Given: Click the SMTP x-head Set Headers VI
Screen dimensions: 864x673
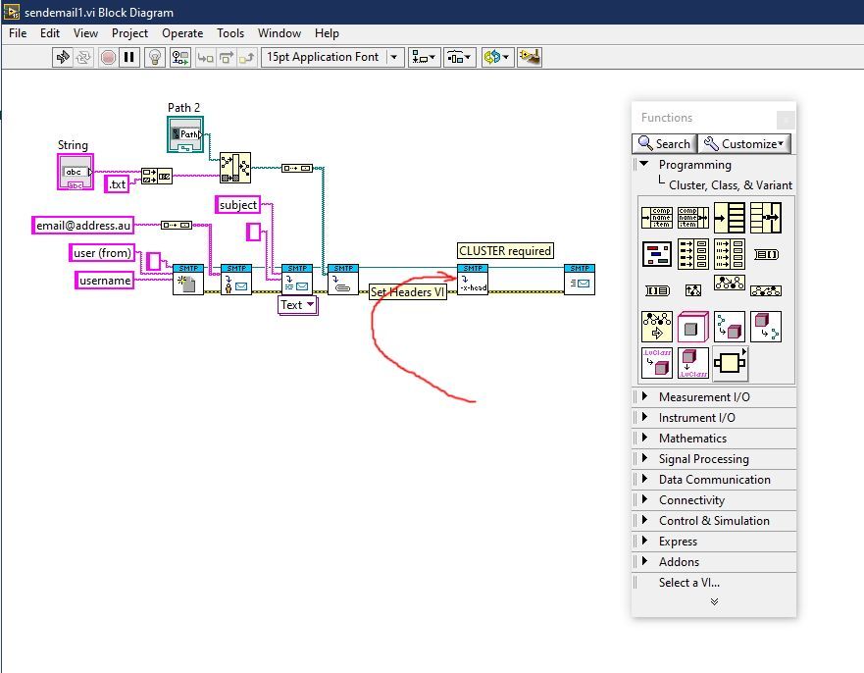Looking at the screenshot, I should (473, 280).
